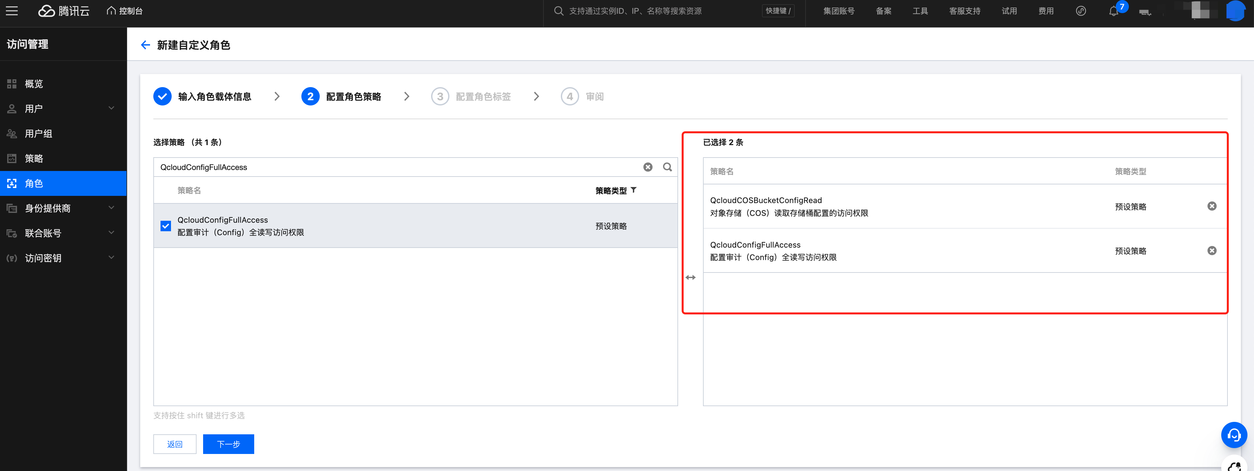Filter by 策略类型 funnel icon
The height and width of the screenshot is (471, 1254).
(x=633, y=190)
